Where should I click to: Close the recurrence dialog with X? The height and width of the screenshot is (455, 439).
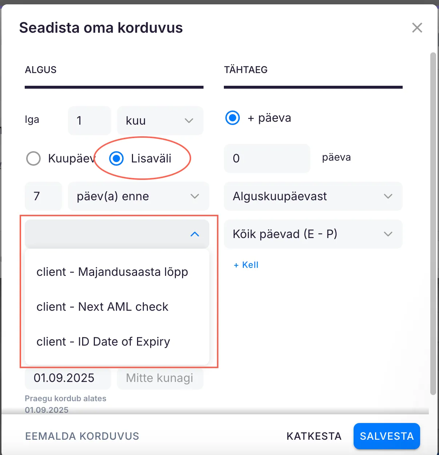point(417,28)
